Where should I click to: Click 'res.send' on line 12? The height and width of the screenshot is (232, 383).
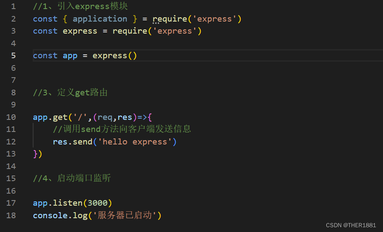click(x=72, y=142)
